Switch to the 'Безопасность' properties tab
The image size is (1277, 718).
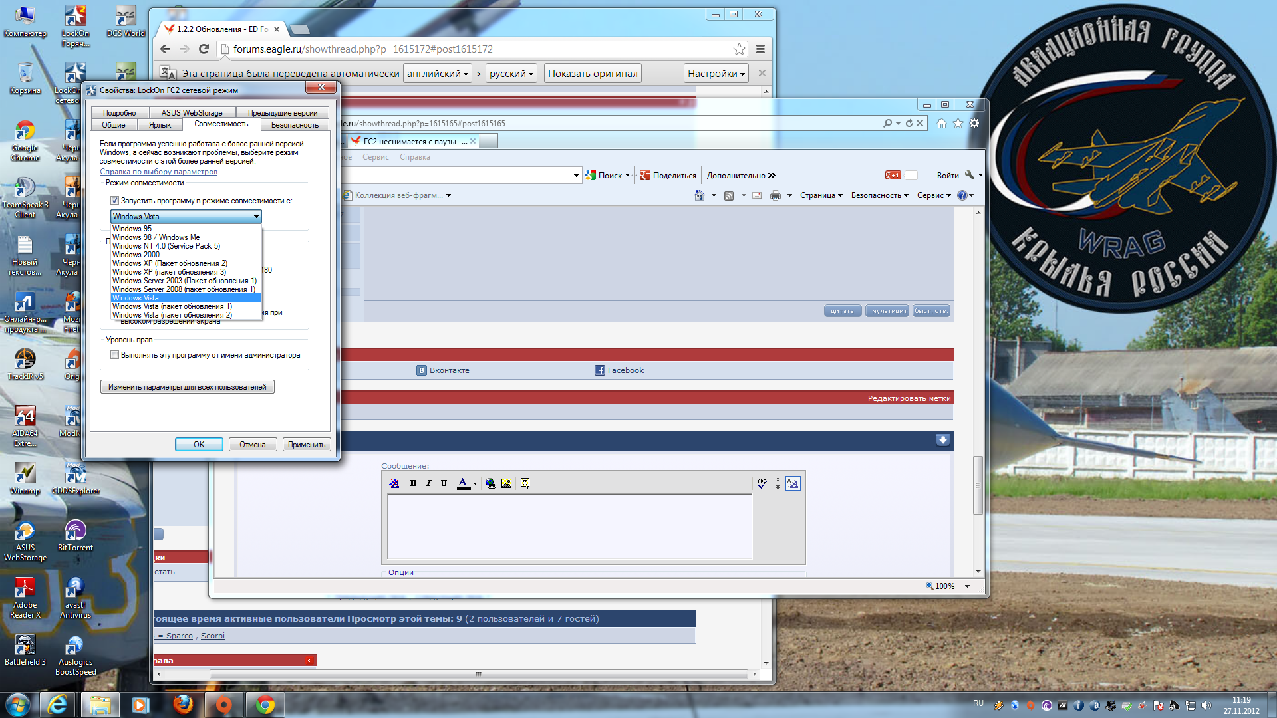tap(295, 125)
